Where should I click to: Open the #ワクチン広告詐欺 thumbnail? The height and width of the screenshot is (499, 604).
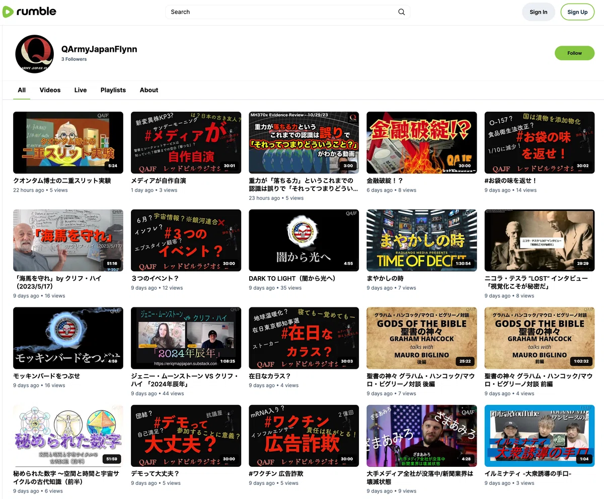pyautogui.click(x=304, y=436)
